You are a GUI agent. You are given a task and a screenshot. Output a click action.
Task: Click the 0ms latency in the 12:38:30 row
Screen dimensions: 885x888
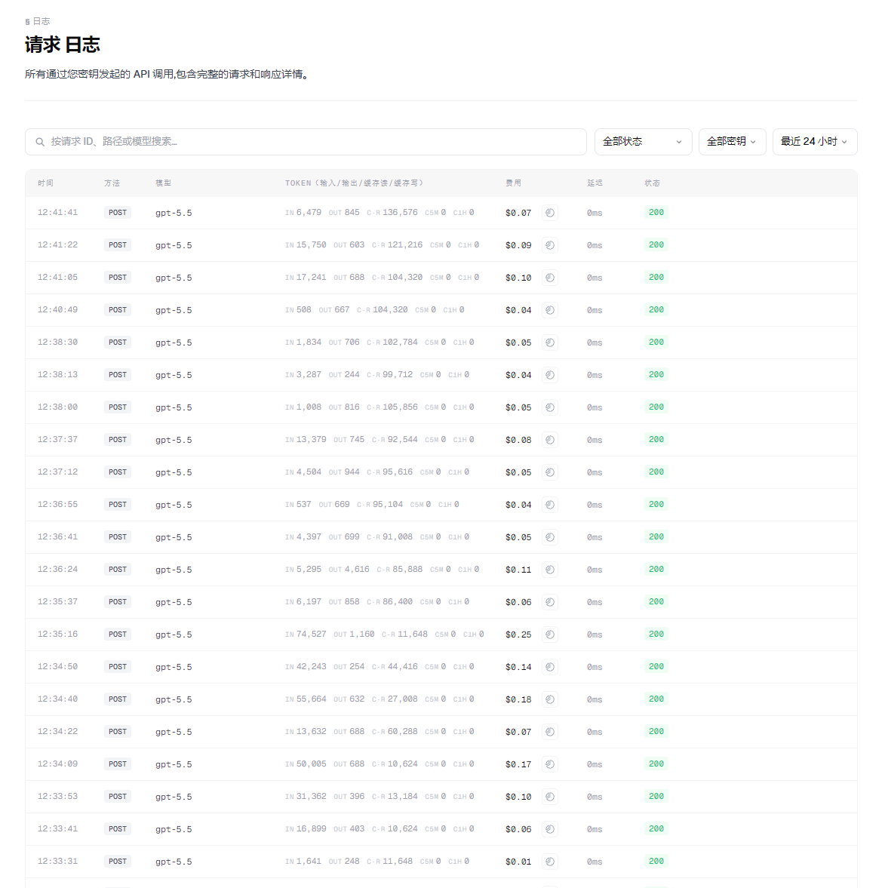point(595,343)
